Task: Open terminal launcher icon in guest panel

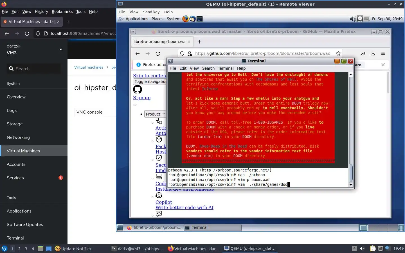Action: (200, 19)
